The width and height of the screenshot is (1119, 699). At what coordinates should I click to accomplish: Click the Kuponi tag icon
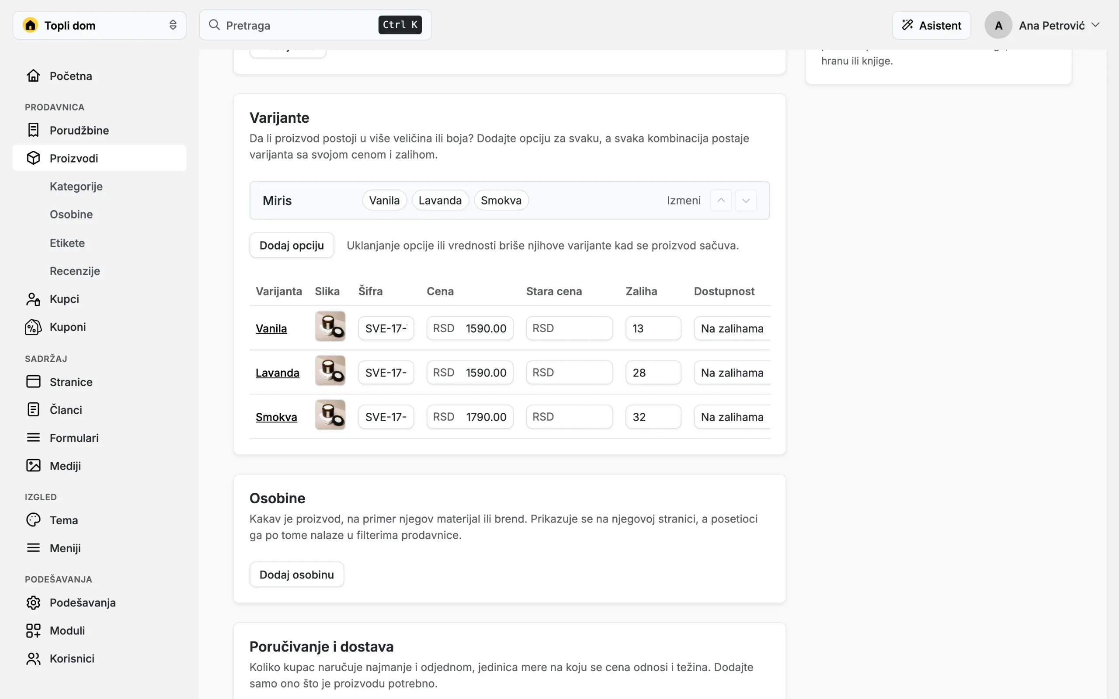33,327
